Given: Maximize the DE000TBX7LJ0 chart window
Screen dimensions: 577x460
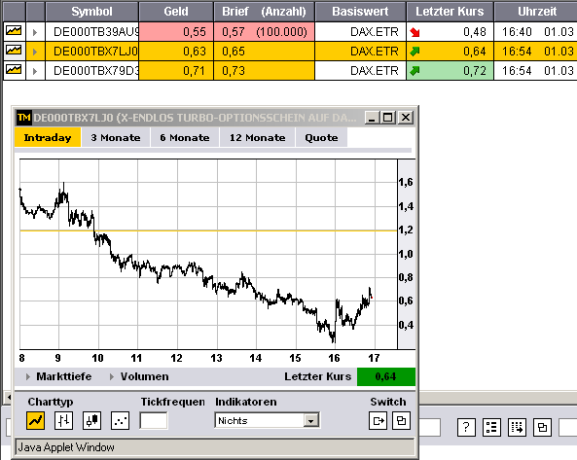Looking at the screenshot, I should [388, 118].
